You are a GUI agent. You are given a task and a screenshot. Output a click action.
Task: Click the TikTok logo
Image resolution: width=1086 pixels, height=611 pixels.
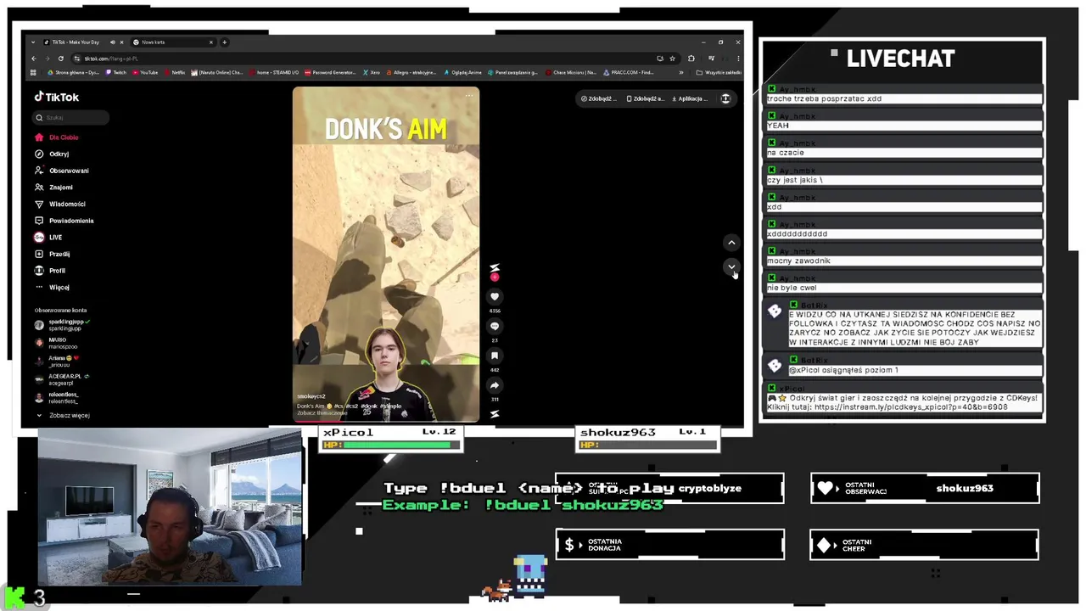click(57, 97)
